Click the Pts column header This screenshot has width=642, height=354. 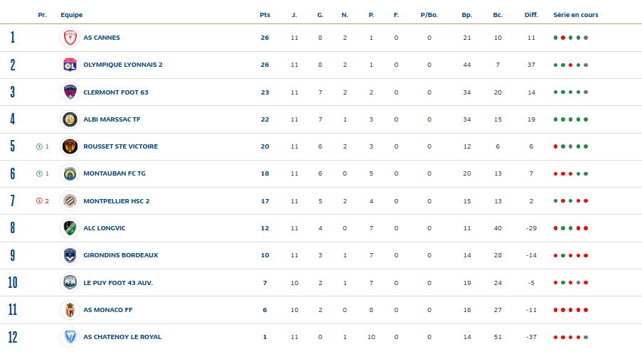(264, 15)
